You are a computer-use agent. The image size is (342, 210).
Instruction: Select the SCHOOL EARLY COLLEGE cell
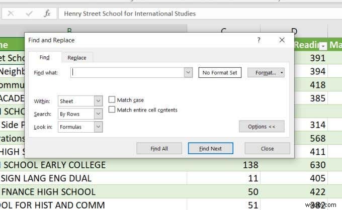(x=94, y=165)
